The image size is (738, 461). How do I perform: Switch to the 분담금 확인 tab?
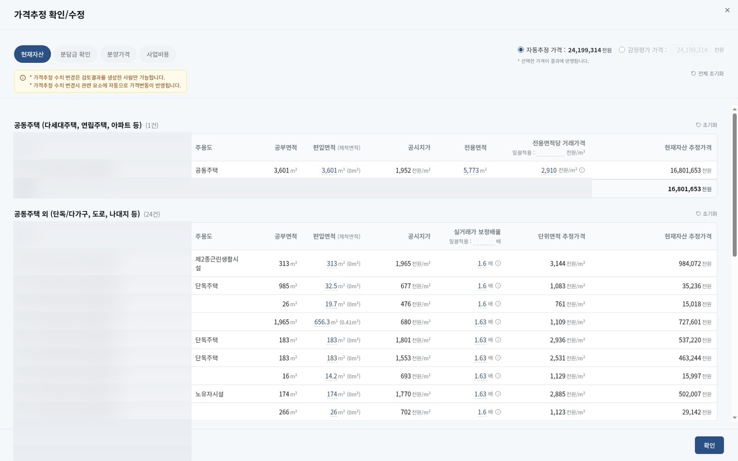click(76, 54)
